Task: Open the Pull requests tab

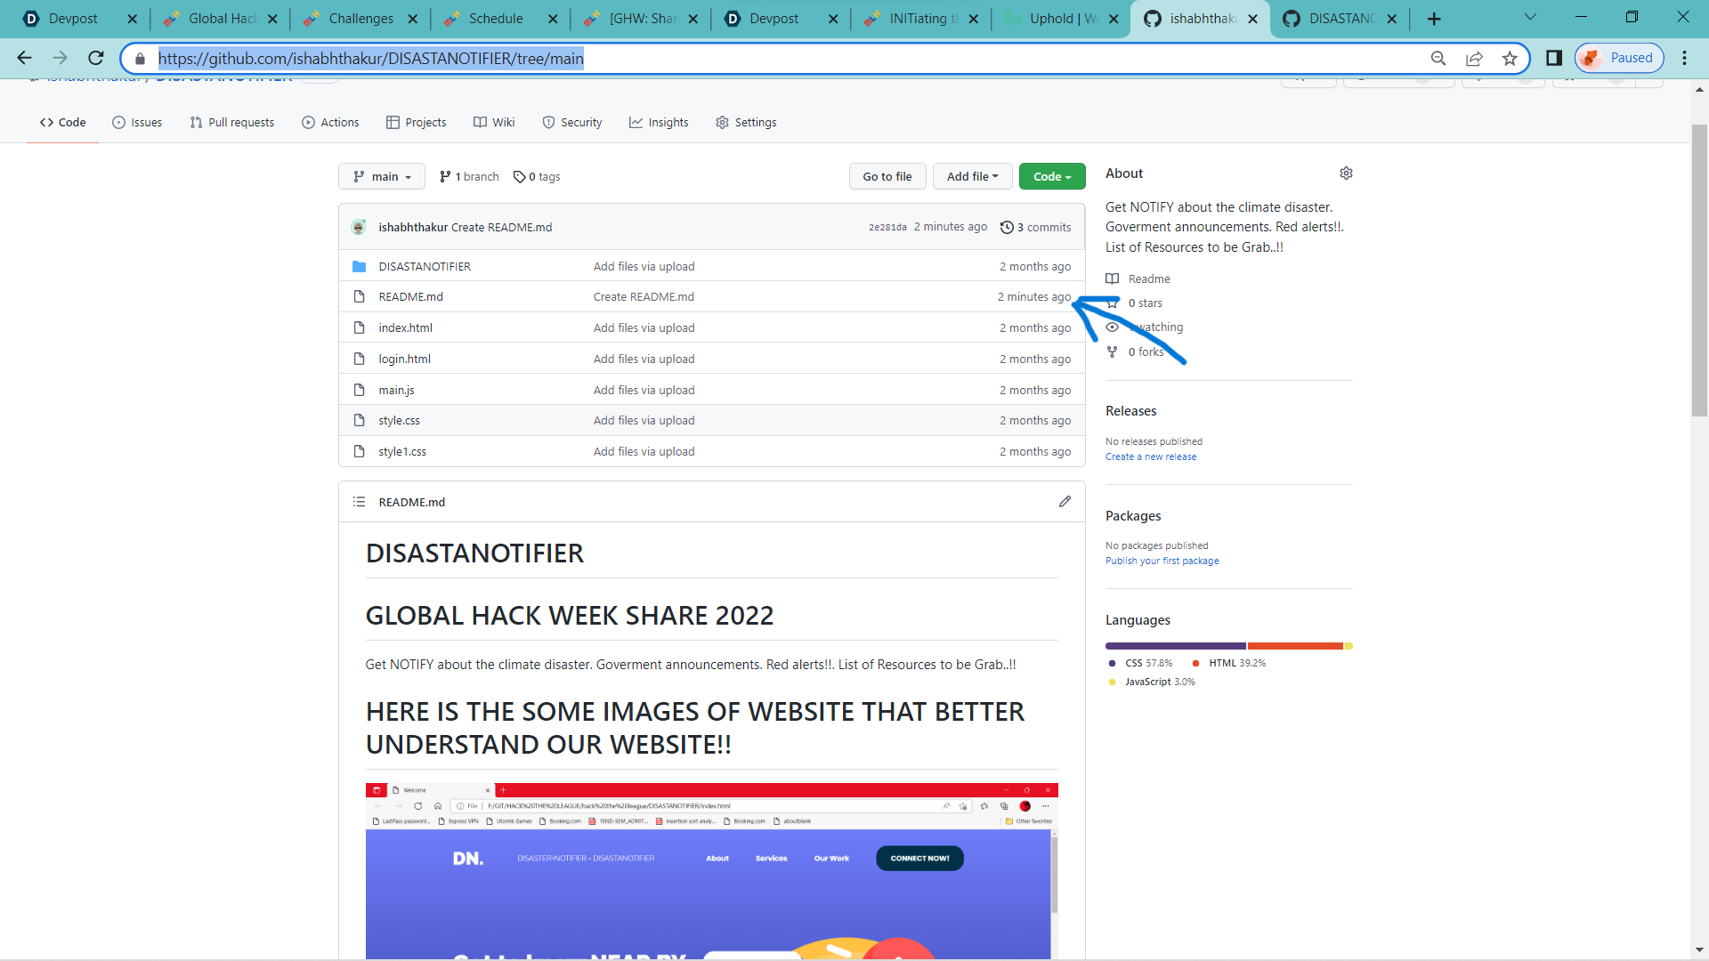Action: click(x=231, y=123)
